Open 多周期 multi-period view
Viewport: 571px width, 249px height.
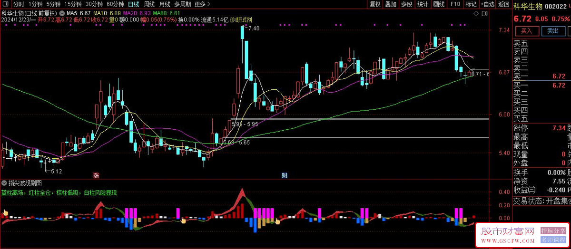(x=183, y=4)
